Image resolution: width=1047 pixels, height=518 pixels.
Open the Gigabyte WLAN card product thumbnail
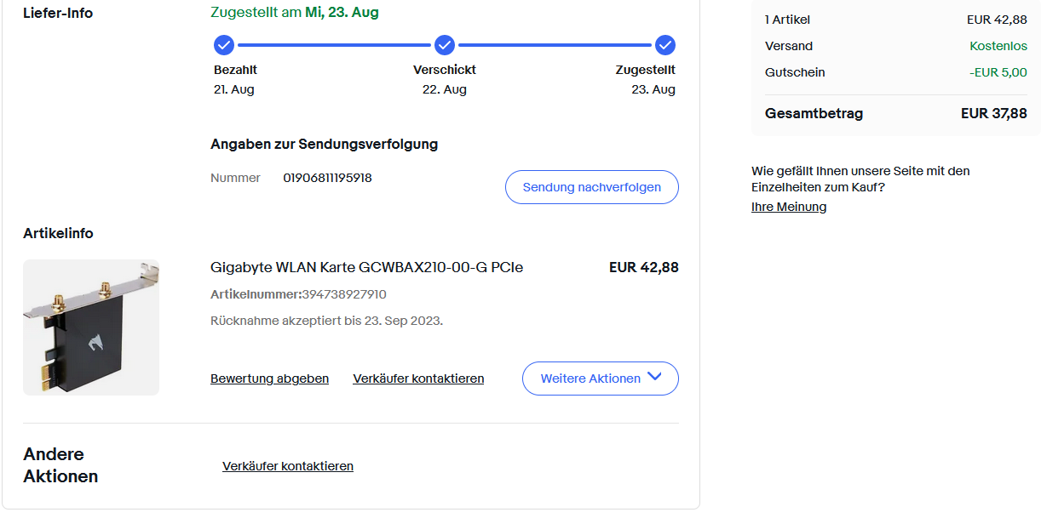click(91, 327)
